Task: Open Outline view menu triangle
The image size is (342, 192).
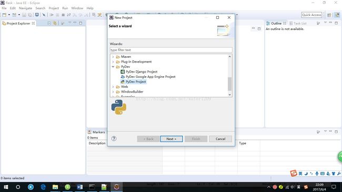Action: pos(325,23)
